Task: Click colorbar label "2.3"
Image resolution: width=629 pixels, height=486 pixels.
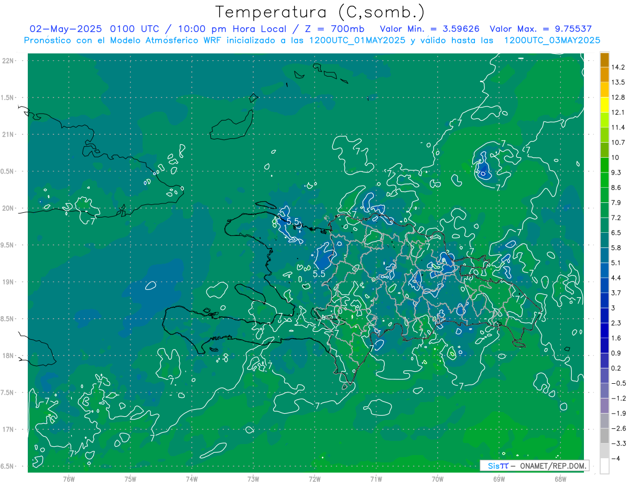Action: [x=616, y=323]
